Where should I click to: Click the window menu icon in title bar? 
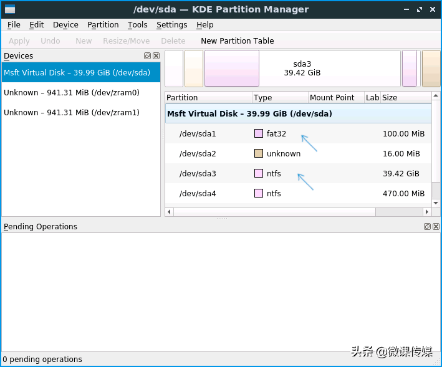point(10,9)
